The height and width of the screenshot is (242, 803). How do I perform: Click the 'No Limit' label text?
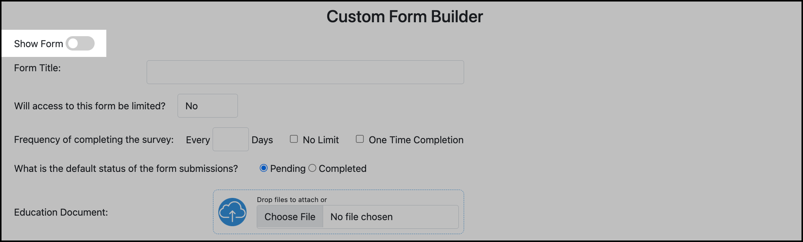320,140
